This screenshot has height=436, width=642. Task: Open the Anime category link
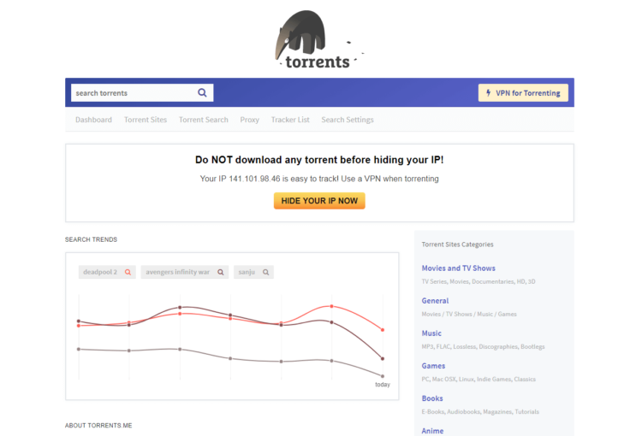[432, 431]
